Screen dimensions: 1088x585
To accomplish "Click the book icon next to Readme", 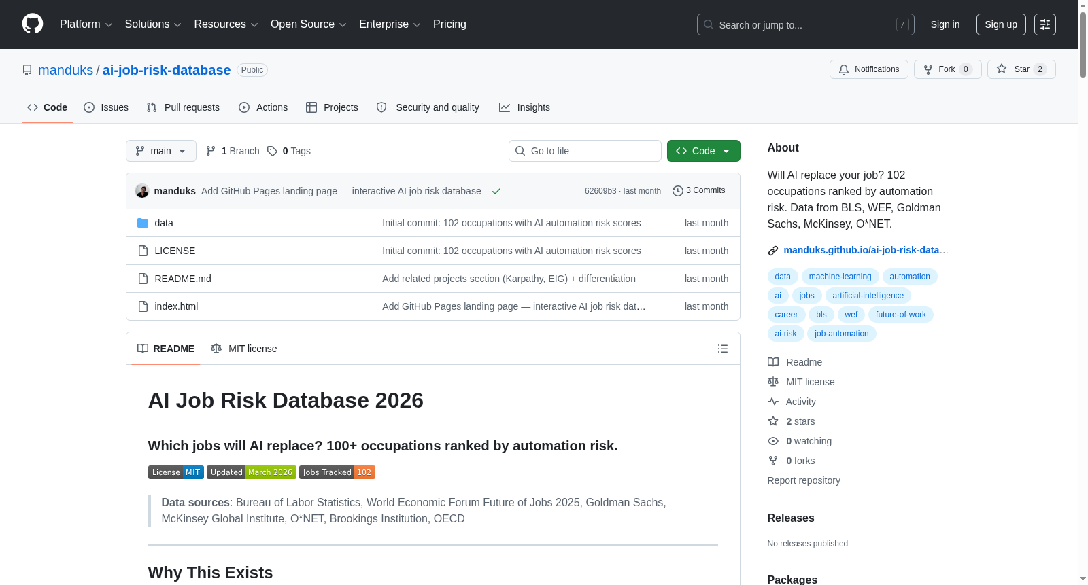I will [773, 362].
